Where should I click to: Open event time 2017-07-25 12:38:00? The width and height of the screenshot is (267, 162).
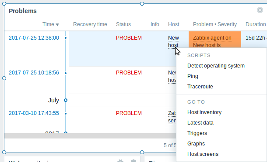34,38
